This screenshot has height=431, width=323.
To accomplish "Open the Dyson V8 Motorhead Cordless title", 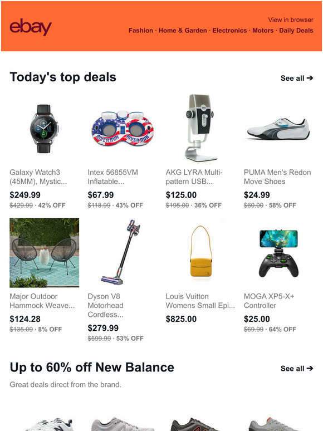I will pyautogui.click(x=106, y=305).
